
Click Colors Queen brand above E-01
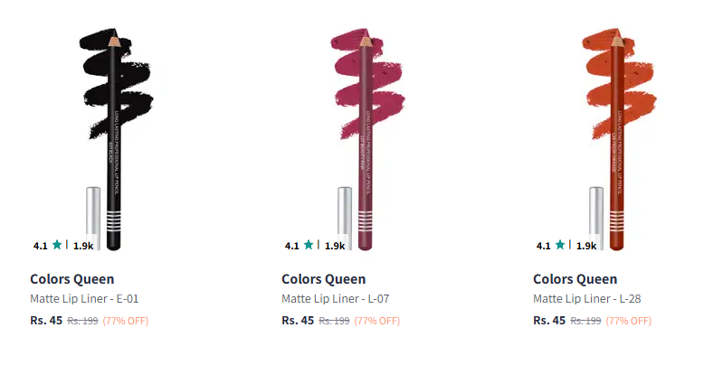pos(72,279)
